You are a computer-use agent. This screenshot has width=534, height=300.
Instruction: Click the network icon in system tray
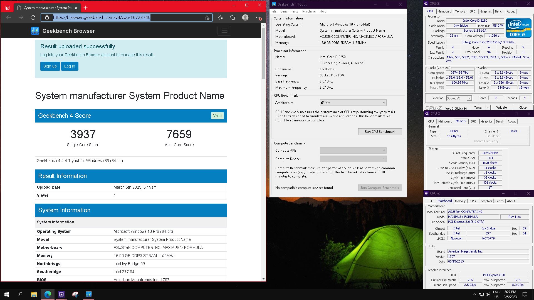click(481, 294)
